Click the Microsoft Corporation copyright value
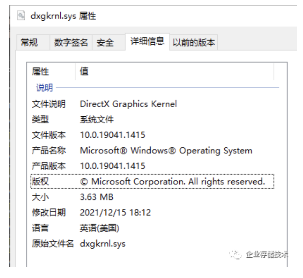Image resolution: width=303 pixels, height=278 pixels. (172, 182)
